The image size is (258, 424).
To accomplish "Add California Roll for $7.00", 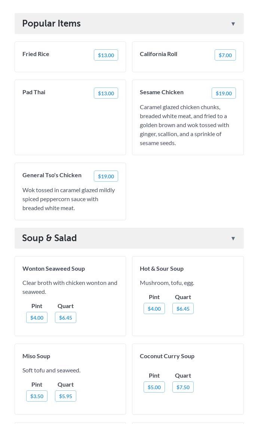I will tap(225, 55).
